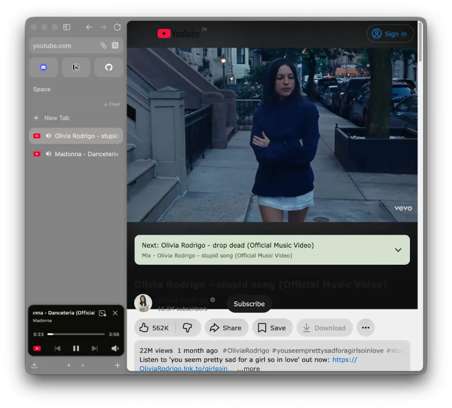The image size is (452, 408).
Task: Copy the page link icon in the URL bar
Action: click(x=103, y=45)
